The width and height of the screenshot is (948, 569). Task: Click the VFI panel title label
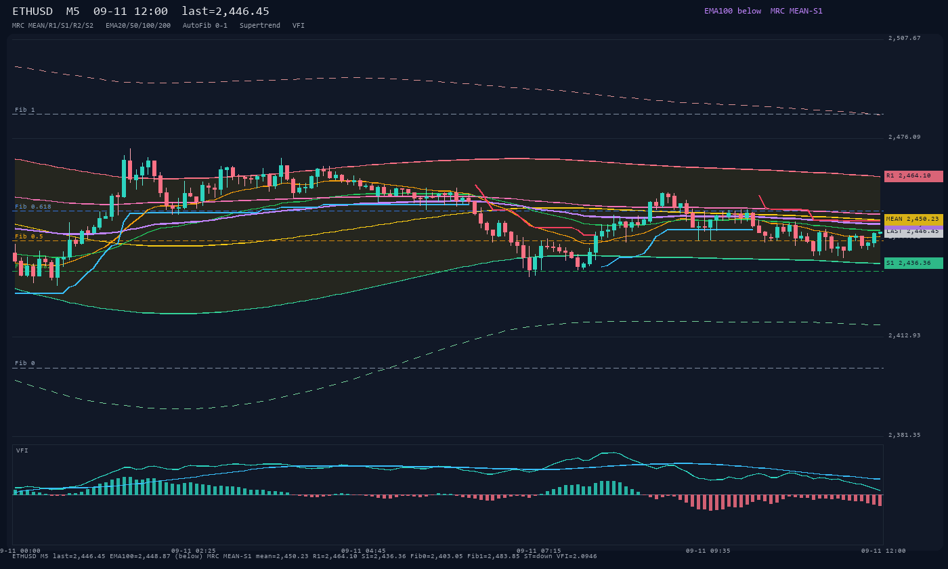[22, 450]
